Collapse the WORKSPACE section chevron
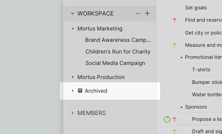 point(72,13)
